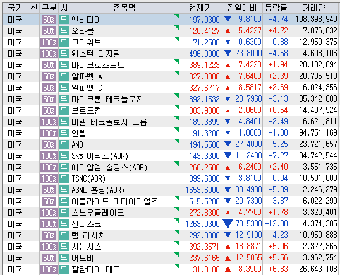This screenshot has width=340, height=275.
Task: Click the 구분 column header
Action: [49, 8]
